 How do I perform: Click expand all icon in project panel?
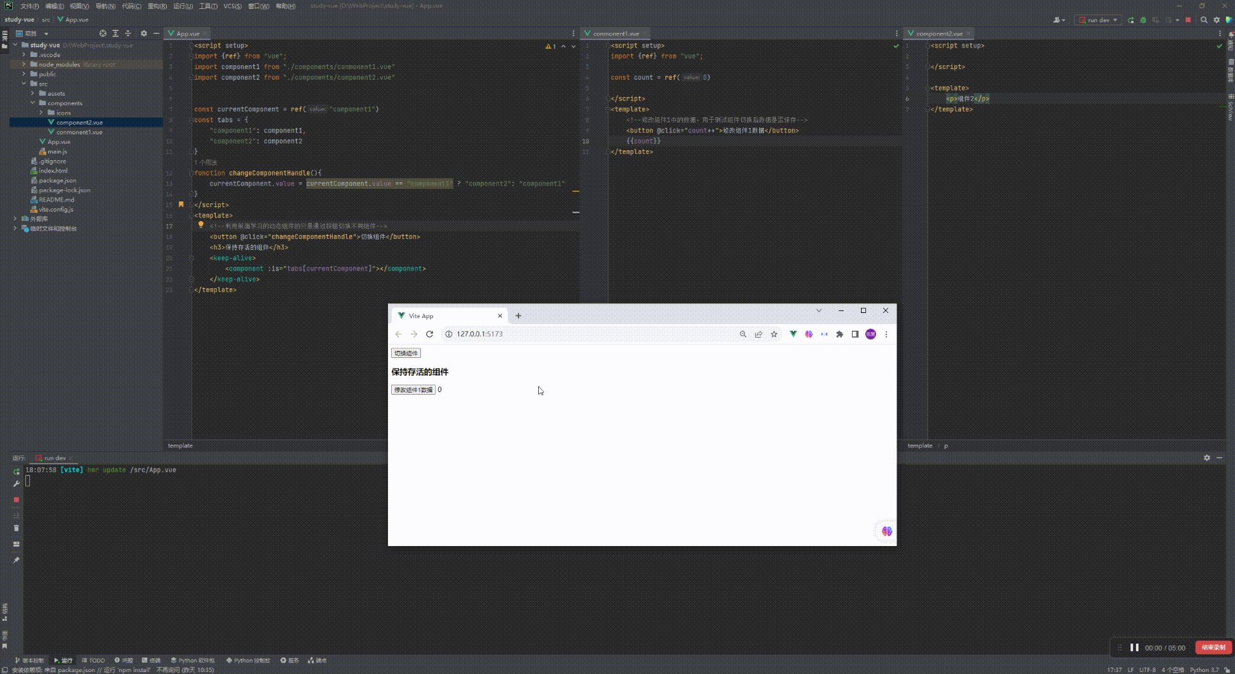[115, 34]
